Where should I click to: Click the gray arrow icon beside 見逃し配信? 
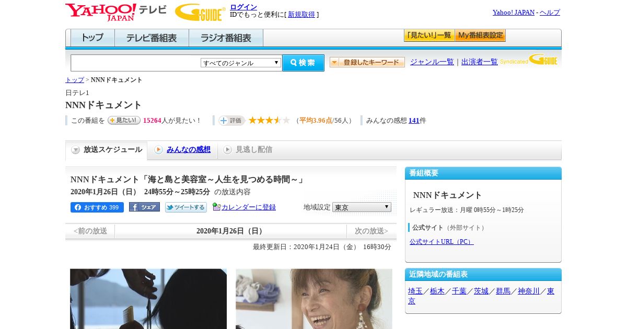227,150
